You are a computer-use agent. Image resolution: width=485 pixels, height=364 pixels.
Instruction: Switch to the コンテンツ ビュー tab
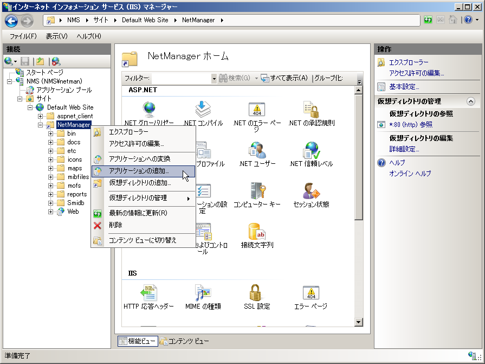tap(184, 341)
